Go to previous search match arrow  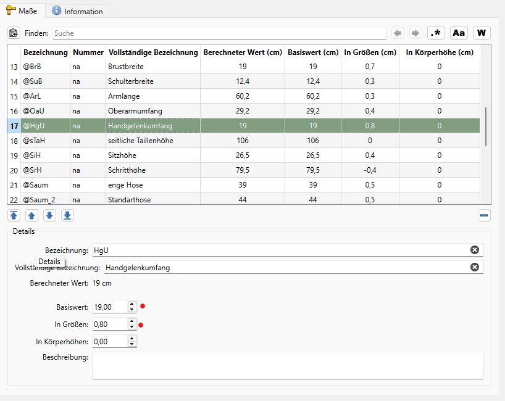[398, 33]
